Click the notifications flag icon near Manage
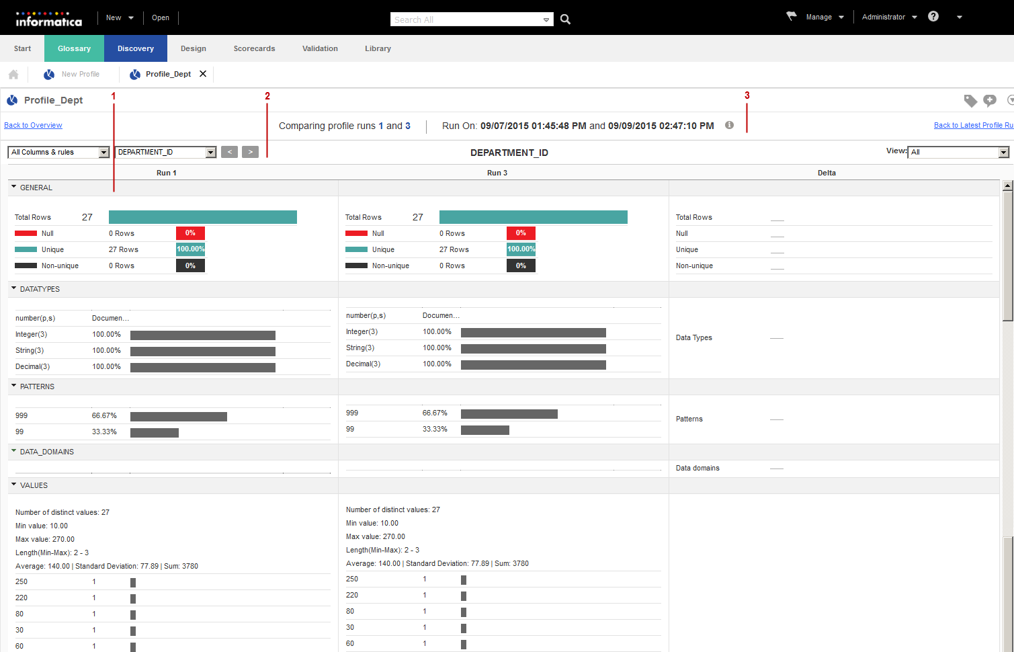The image size is (1014, 652). click(x=792, y=16)
